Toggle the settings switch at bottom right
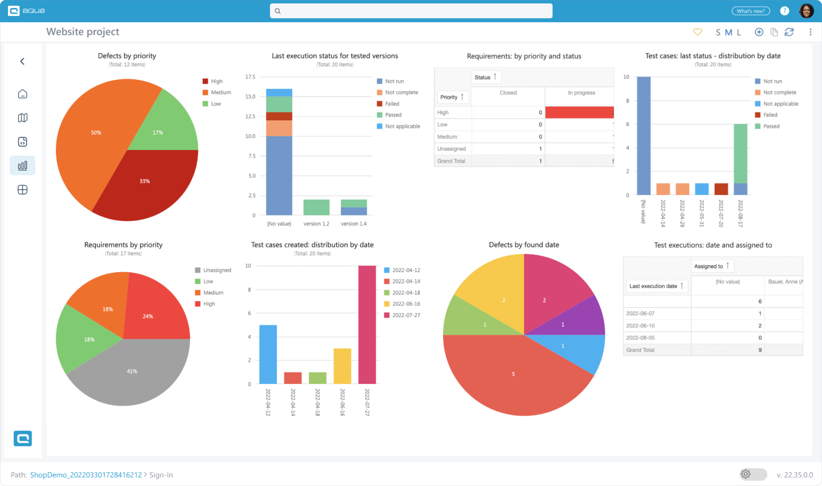Viewport: 822px width, 486px height. tap(753, 474)
